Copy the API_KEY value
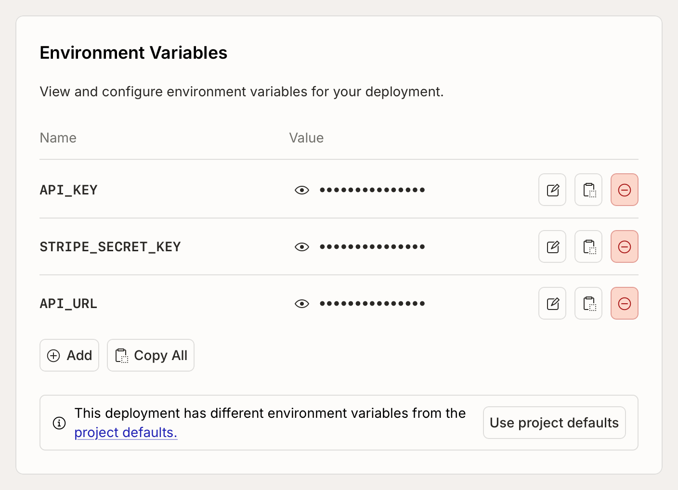The height and width of the screenshot is (490, 678). coord(588,190)
